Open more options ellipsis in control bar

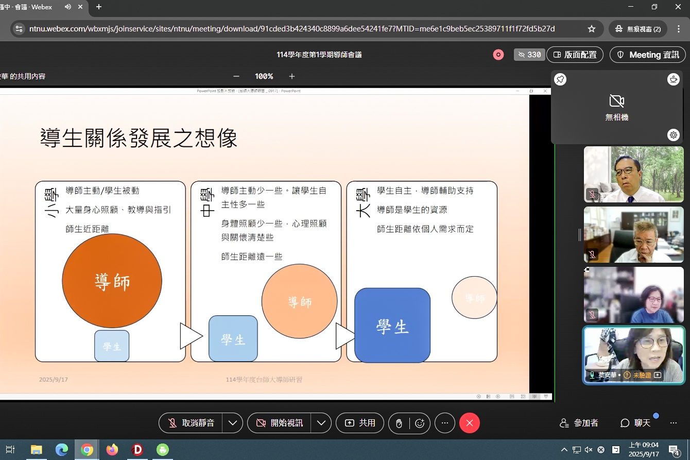445,423
